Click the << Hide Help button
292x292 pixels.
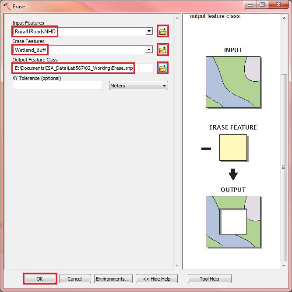(156, 279)
